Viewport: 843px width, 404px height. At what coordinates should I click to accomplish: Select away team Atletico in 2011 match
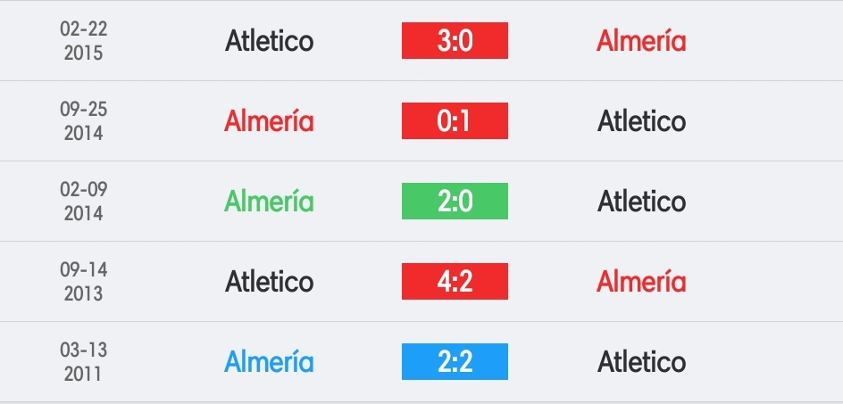641,361
